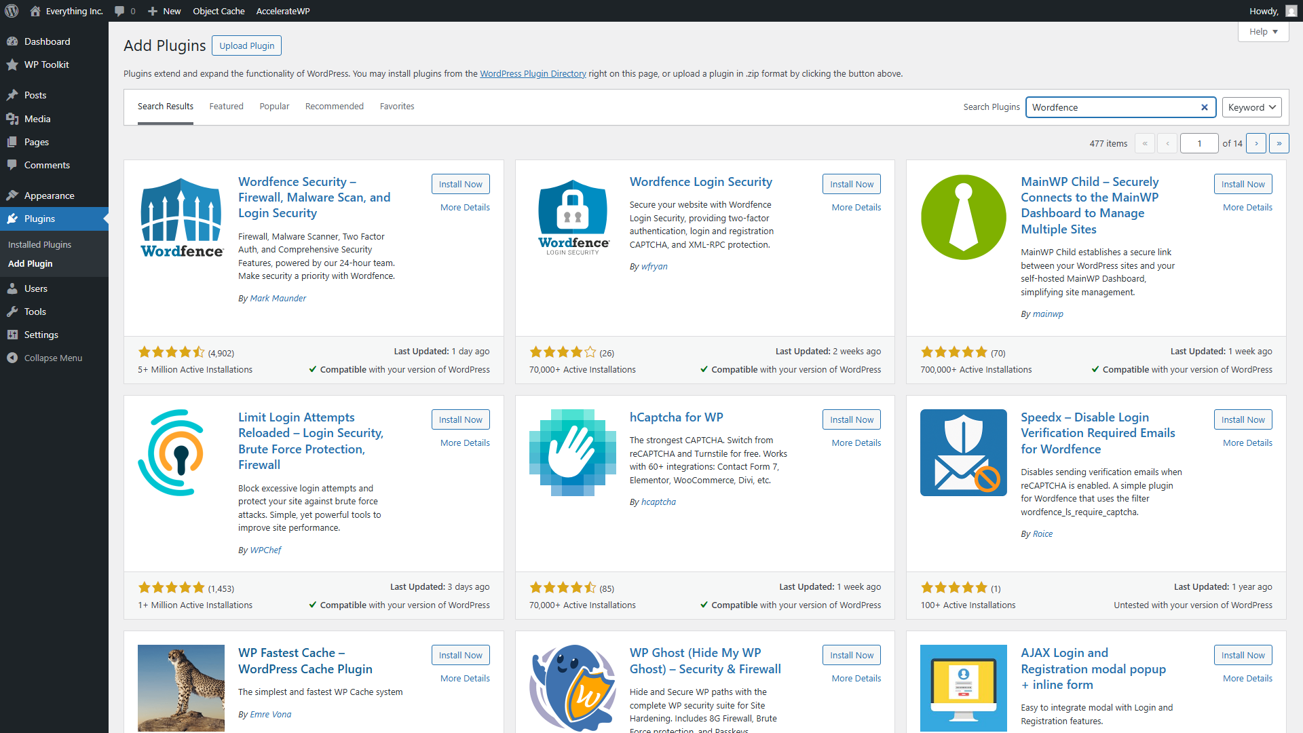1303x733 pixels.
Task: Open the Wordfence Security plugin logo
Action: point(181,217)
